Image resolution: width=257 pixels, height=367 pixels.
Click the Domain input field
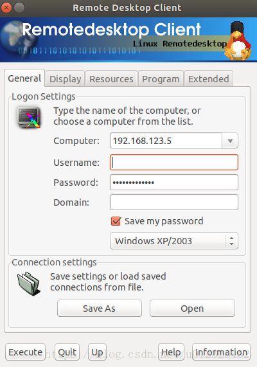pos(174,202)
